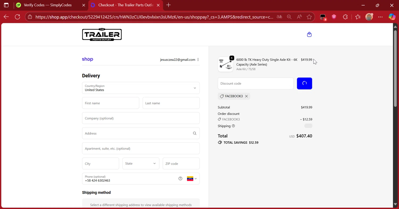399x209 pixels.
Task: View site information lock icon
Action: 30,17
